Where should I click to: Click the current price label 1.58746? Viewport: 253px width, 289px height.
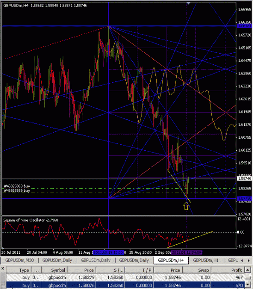point(244,178)
